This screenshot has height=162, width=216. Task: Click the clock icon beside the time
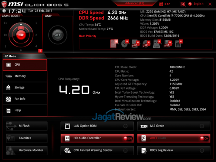(4, 11)
